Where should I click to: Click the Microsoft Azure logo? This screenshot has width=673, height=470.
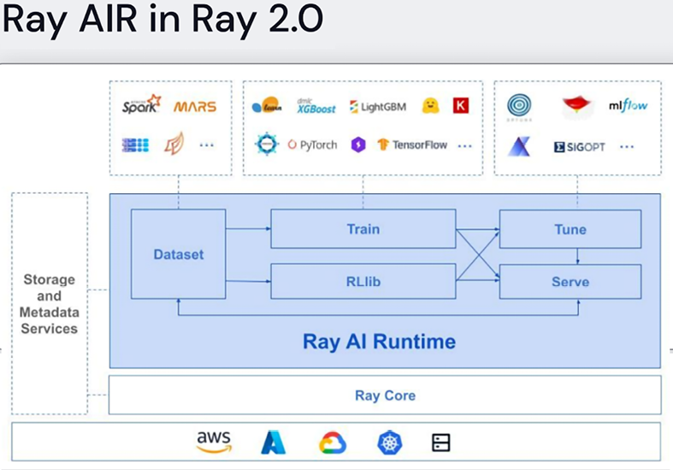[274, 443]
